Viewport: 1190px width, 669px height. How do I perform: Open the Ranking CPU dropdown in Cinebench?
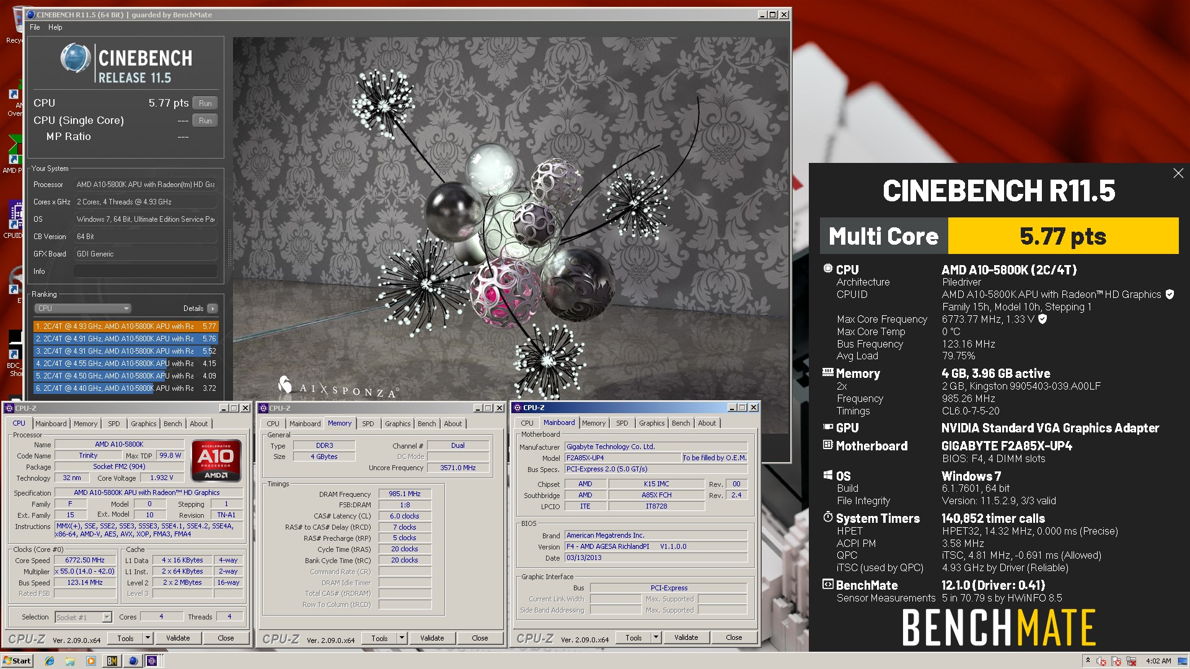pyautogui.click(x=82, y=308)
